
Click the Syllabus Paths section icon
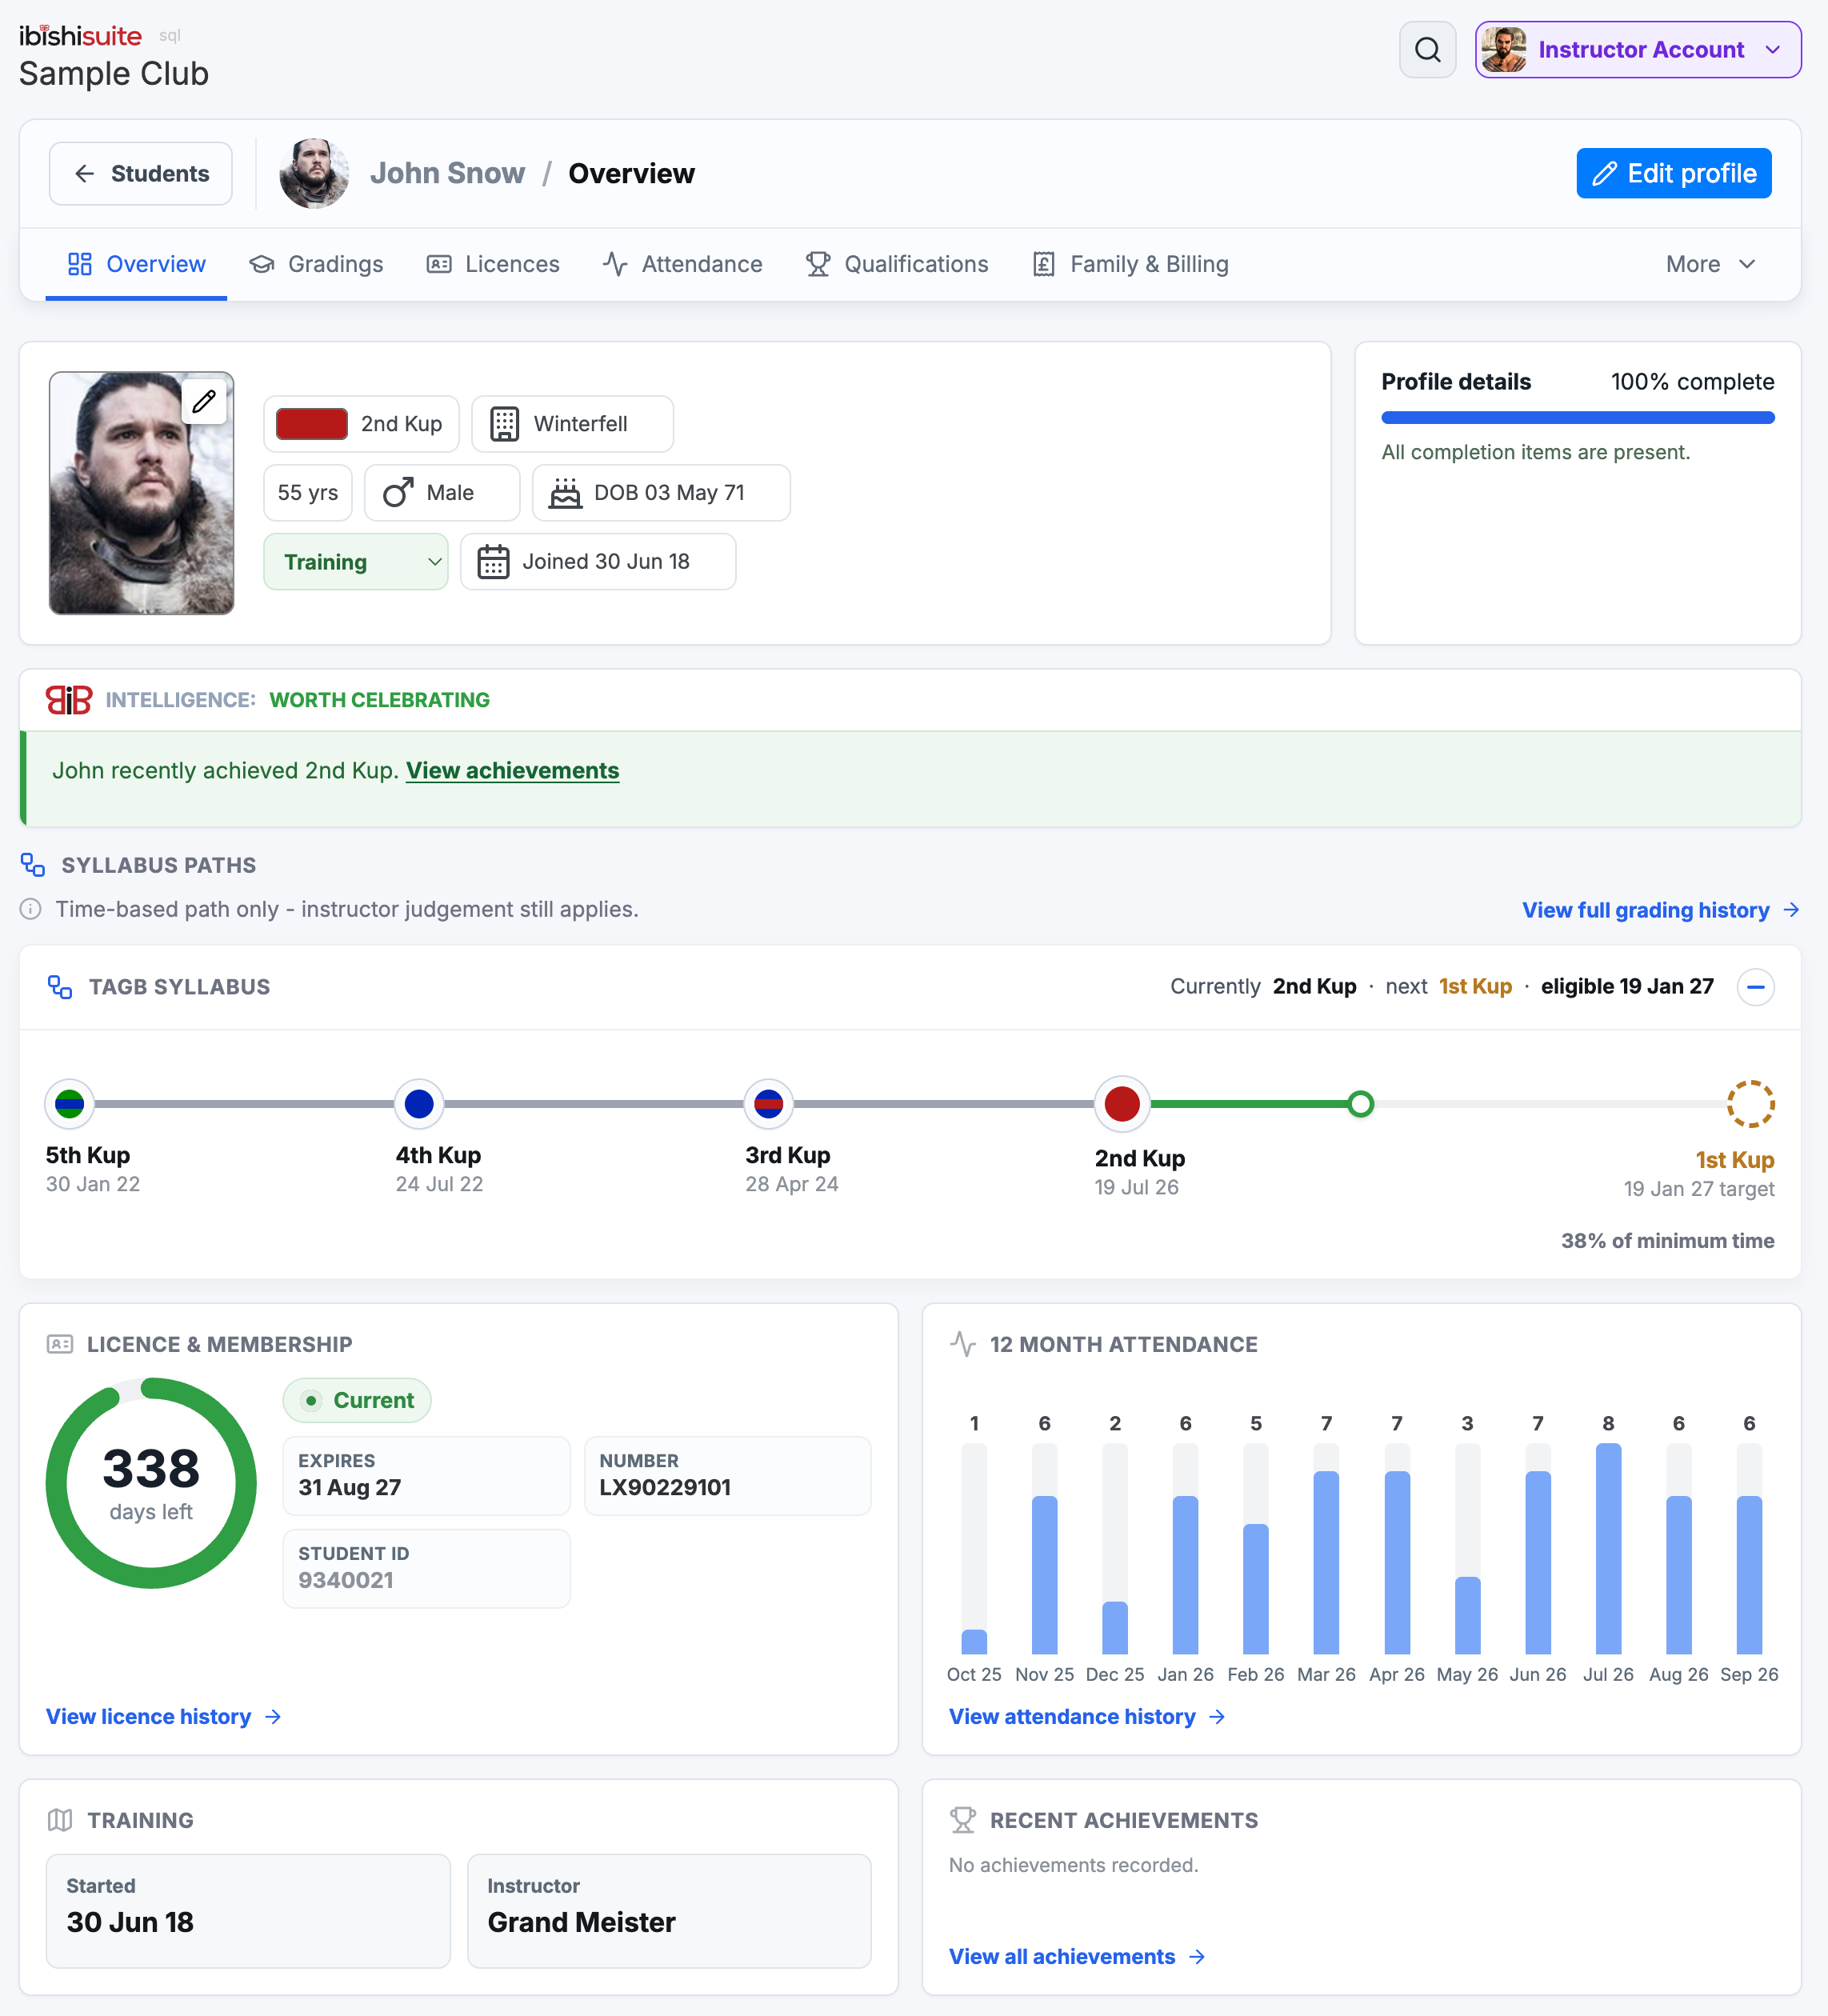point(33,865)
